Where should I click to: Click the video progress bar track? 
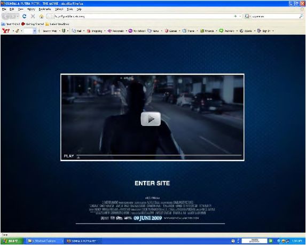pos(159,155)
